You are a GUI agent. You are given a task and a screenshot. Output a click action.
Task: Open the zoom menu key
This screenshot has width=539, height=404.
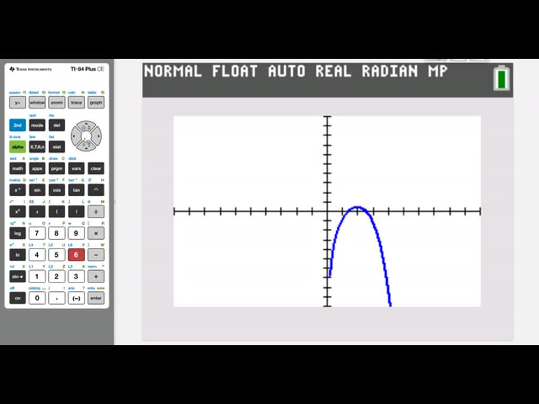coord(56,102)
